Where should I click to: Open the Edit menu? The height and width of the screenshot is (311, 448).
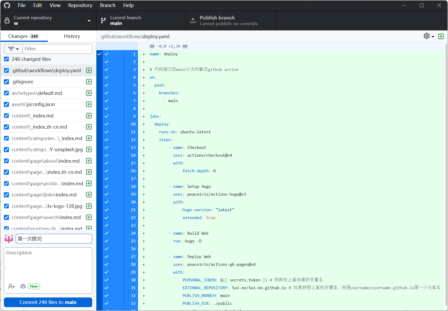(x=37, y=5)
